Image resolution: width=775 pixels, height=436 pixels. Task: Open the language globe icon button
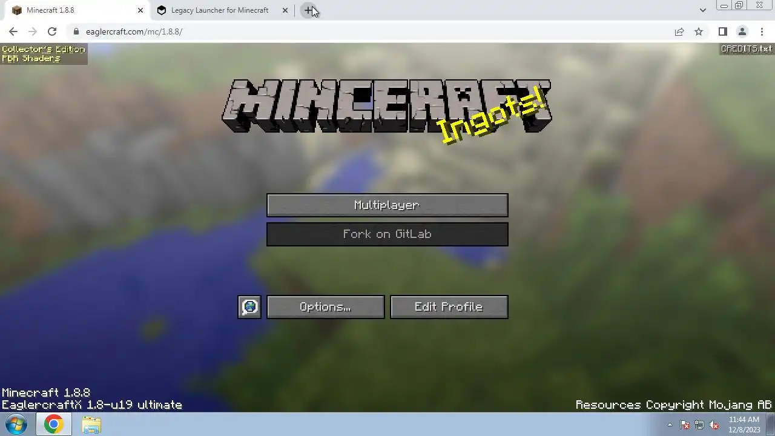point(249,307)
